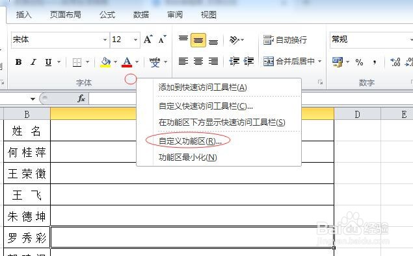Screen dimensions: 413x256
Task: Select cell 朱德坤
Action: (27, 216)
